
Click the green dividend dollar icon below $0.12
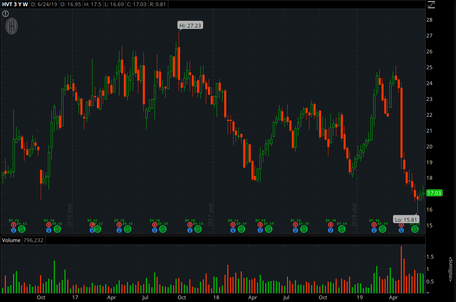(x=21, y=229)
